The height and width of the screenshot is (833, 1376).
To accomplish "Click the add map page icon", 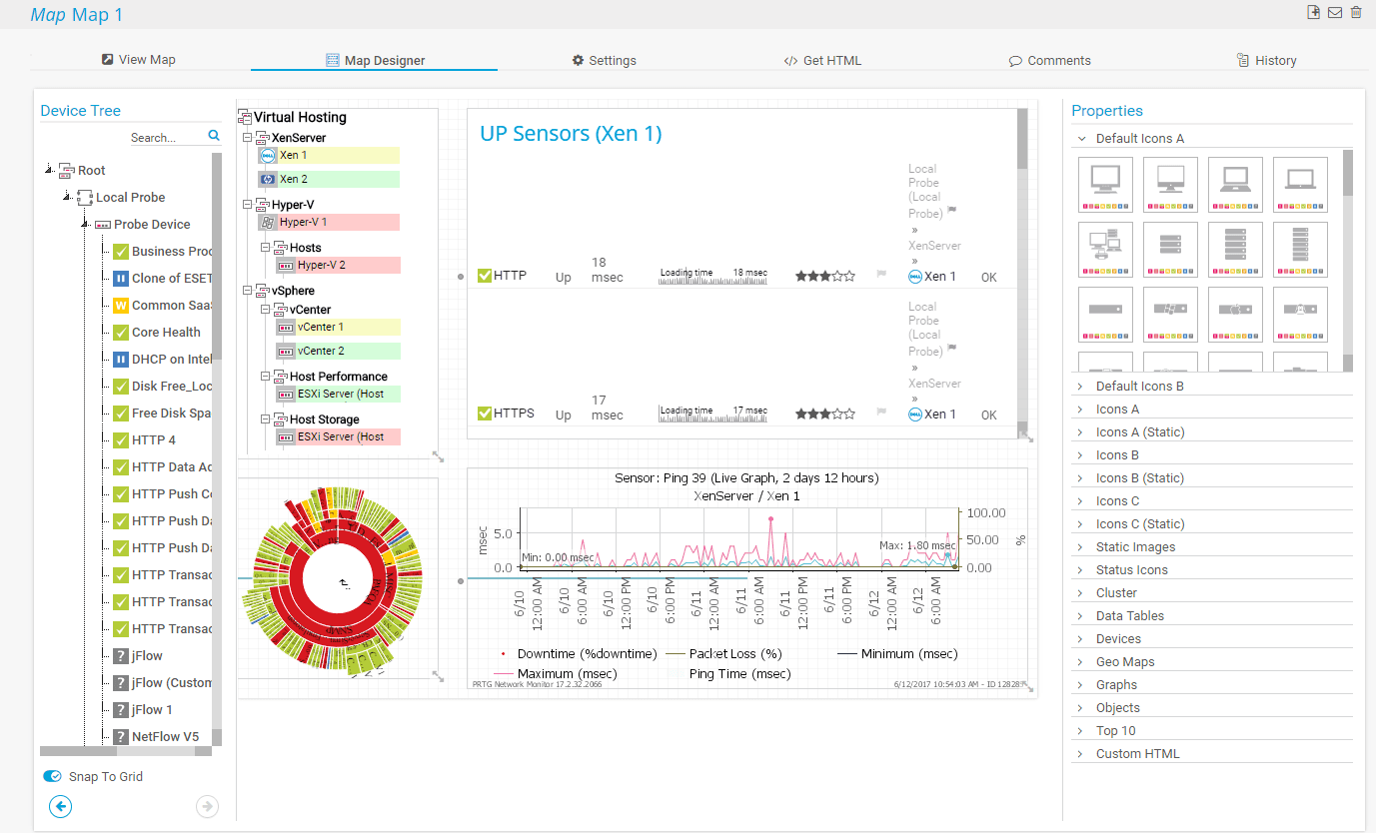I will click(x=1314, y=12).
